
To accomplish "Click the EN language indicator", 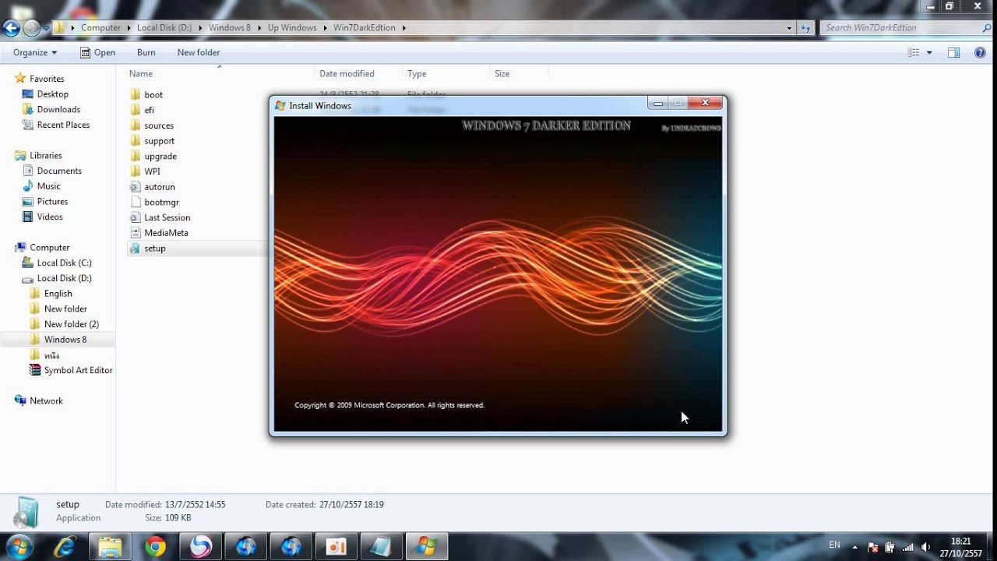I will point(834,545).
